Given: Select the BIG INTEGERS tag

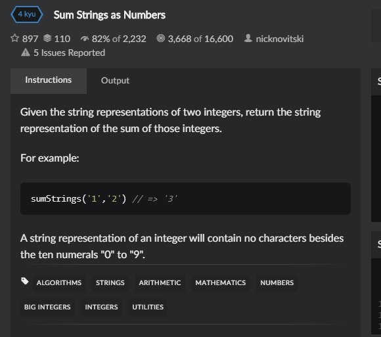Looking at the screenshot, I should tap(47, 307).
